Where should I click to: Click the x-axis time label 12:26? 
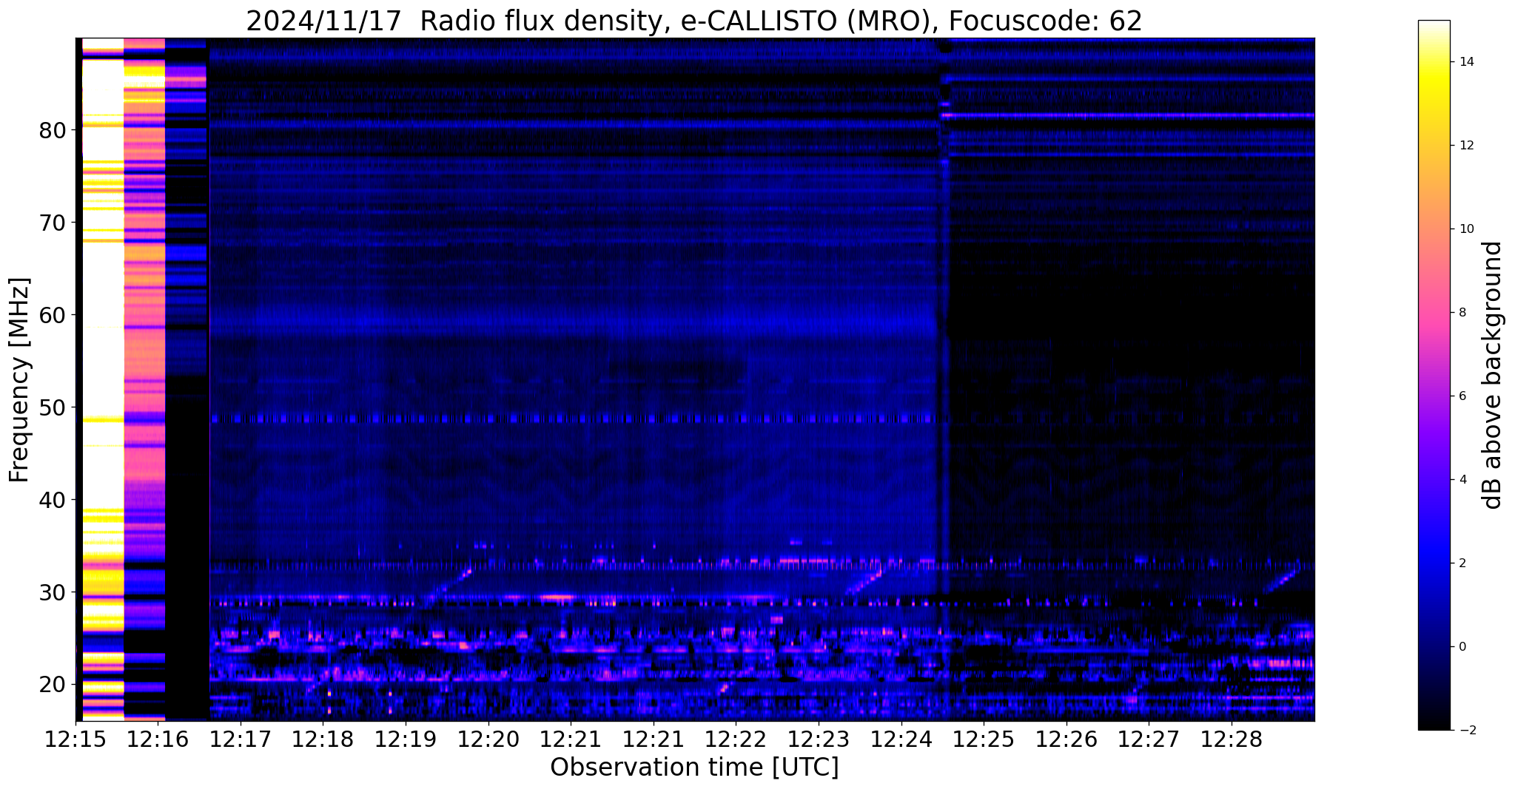pos(1066,739)
